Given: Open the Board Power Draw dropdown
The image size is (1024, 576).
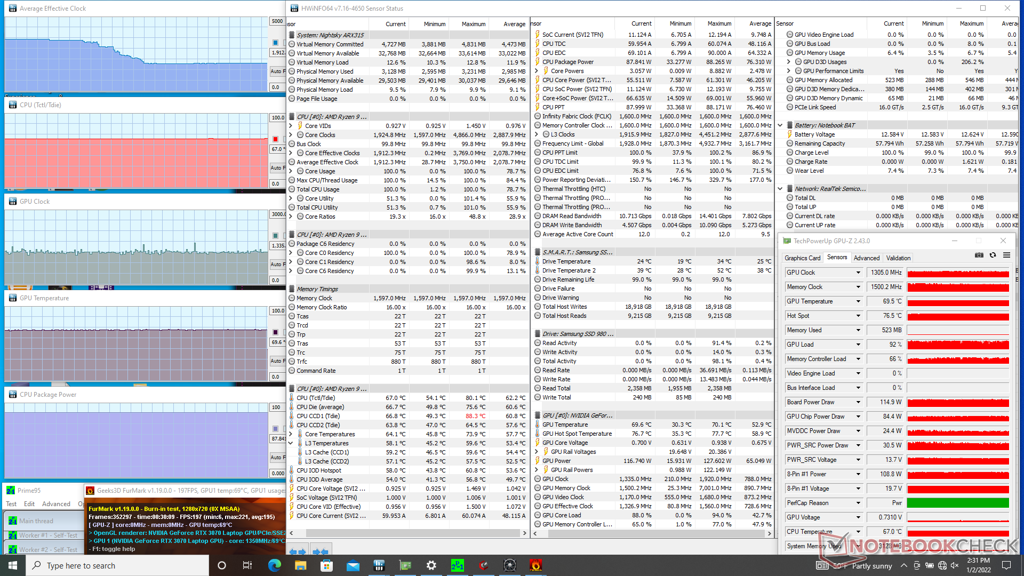Looking at the screenshot, I should click(858, 402).
